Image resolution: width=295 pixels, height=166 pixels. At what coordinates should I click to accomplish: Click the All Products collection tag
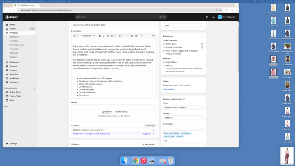[186, 133]
